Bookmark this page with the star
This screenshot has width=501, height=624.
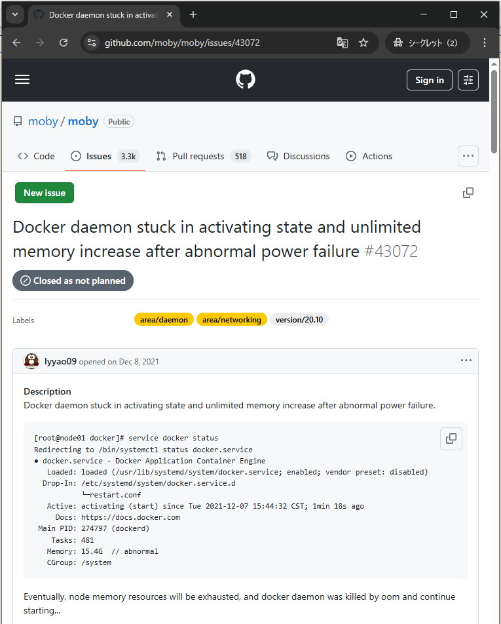click(x=363, y=43)
